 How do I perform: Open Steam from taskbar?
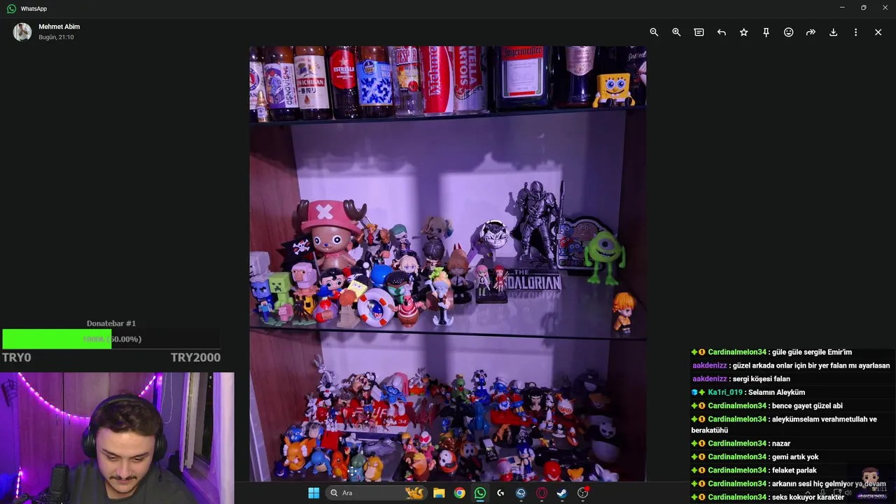point(561,493)
